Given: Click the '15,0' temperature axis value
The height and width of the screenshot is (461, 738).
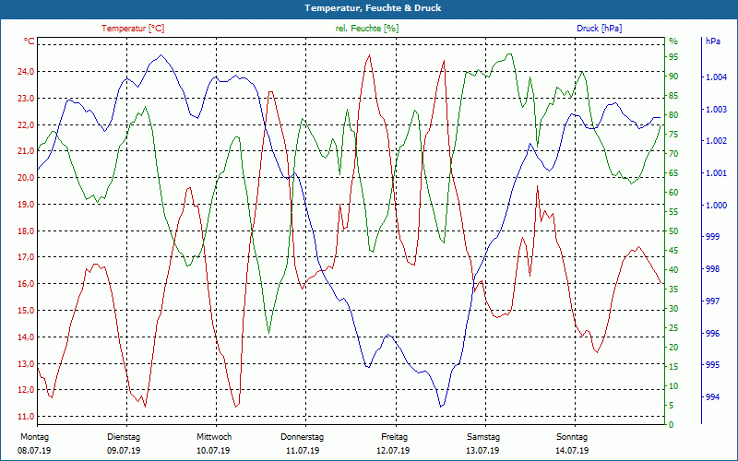Looking at the screenshot, I should (x=27, y=311).
